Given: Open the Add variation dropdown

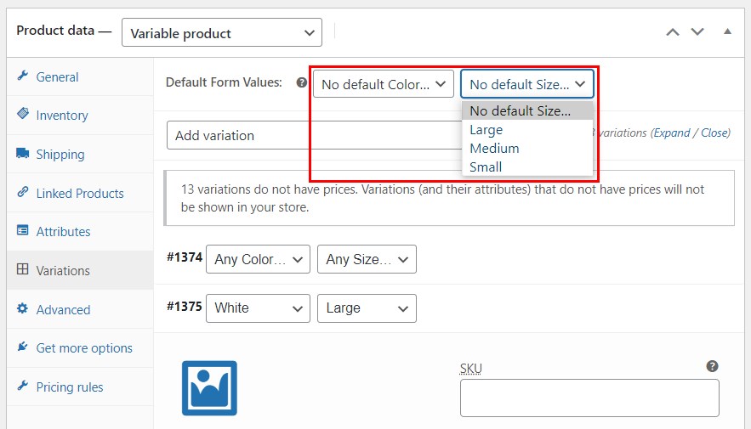Looking at the screenshot, I should click(x=314, y=135).
